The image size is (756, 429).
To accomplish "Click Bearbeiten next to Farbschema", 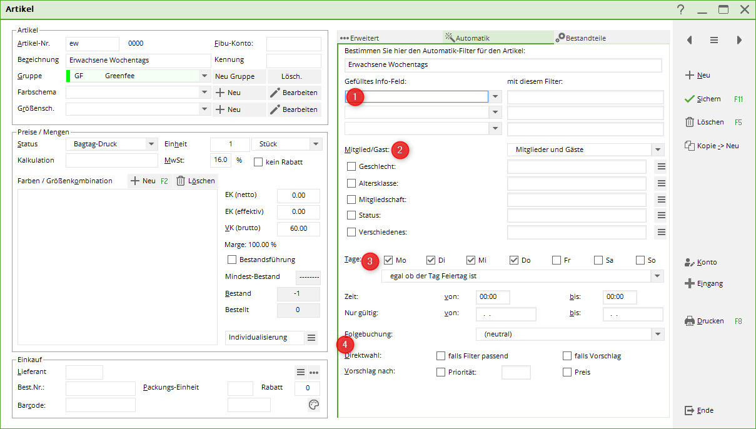I will tap(294, 93).
